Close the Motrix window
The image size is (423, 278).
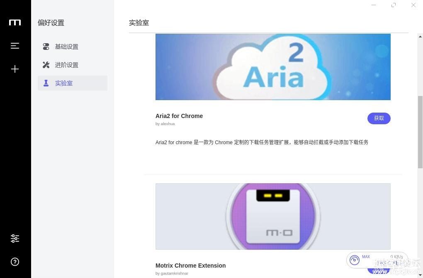(413, 5)
